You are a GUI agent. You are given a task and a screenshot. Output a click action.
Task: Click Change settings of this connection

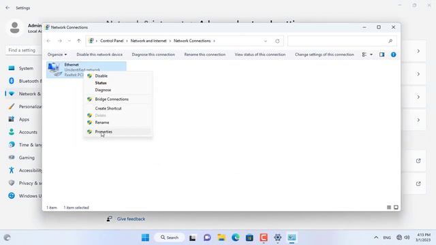click(324, 54)
